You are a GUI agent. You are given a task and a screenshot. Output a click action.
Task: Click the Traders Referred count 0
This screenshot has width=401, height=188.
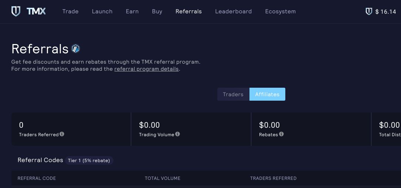click(x=21, y=125)
